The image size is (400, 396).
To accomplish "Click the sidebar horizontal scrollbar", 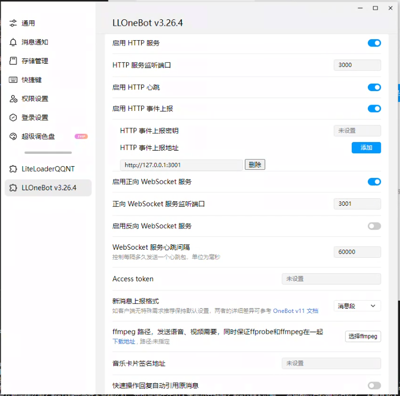I will pos(48,153).
